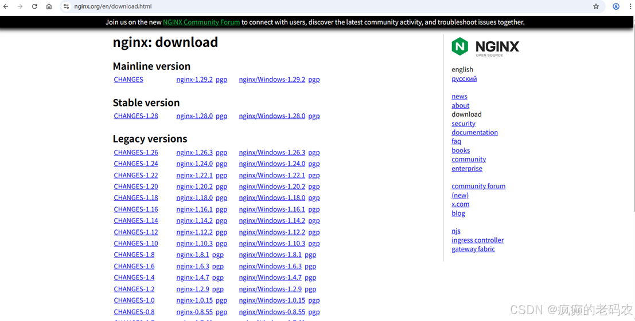This screenshot has width=635, height=321.
Task: Download nginx-1.2.9
Action: click(193, 289)
